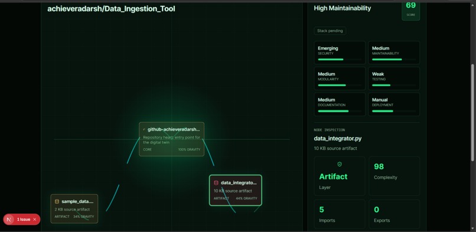Image resolution: width=476 pixels, height=232 pixels.
Task: Dismiss the 1 Issue badge with X
Action: pyautogui.click(x=35, y=219)
